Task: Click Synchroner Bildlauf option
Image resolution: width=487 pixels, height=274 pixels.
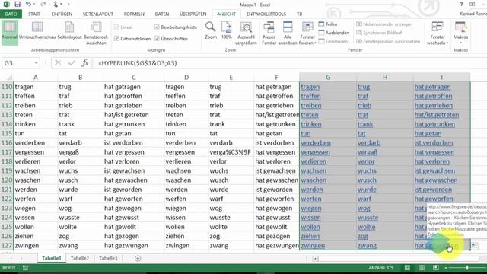Action: pos(379,33)
